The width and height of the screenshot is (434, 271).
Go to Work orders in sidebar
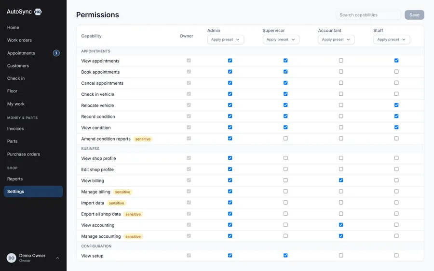click(19, 40)
